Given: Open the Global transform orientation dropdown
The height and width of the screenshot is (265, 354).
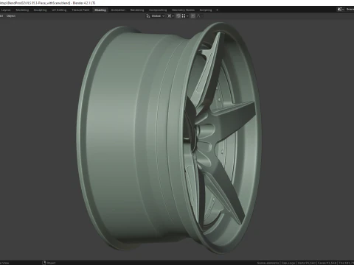Looking at the screenshot, I should [x=158, y=16].
